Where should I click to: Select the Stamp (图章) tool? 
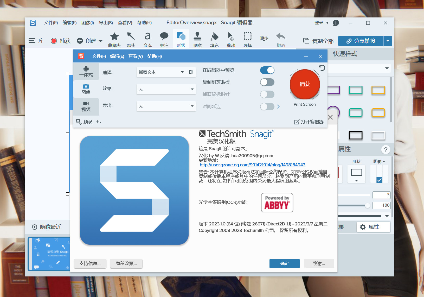tap(197, 40)
